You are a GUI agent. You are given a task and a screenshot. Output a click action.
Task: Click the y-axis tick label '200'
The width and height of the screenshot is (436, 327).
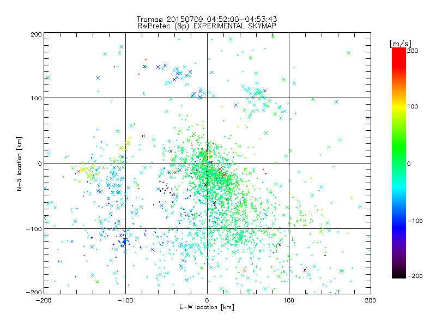click(x=36, y=34)
